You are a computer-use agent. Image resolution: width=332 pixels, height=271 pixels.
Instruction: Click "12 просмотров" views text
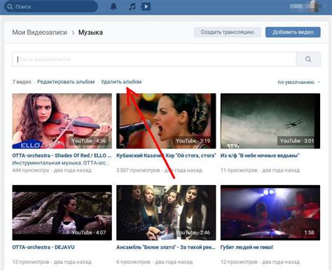coord(239,262)
